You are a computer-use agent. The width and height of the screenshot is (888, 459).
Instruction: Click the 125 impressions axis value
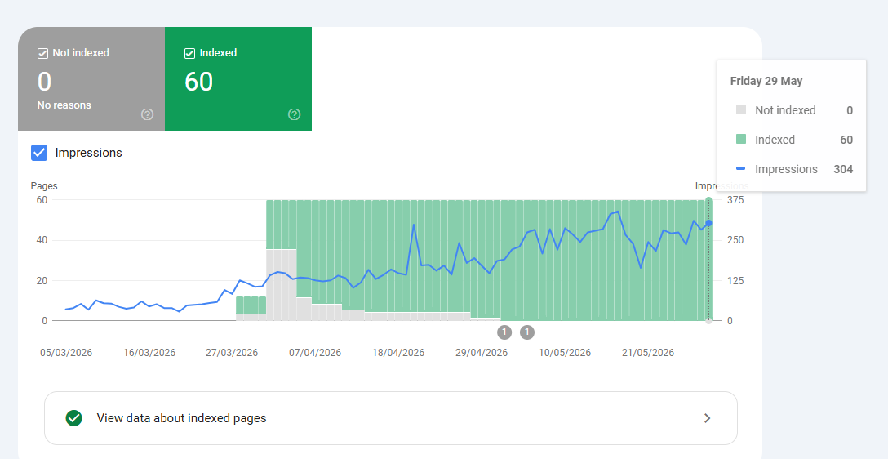coord(735,280)
